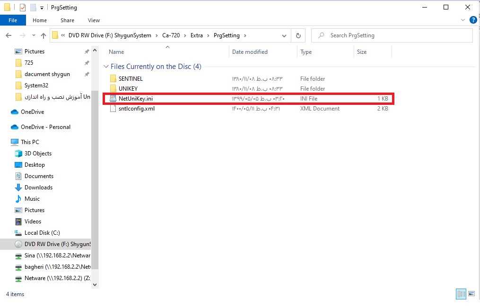Open the Help question mark icon
The height and width of the screenshot is (307, 480).
[x=473, y=20]
